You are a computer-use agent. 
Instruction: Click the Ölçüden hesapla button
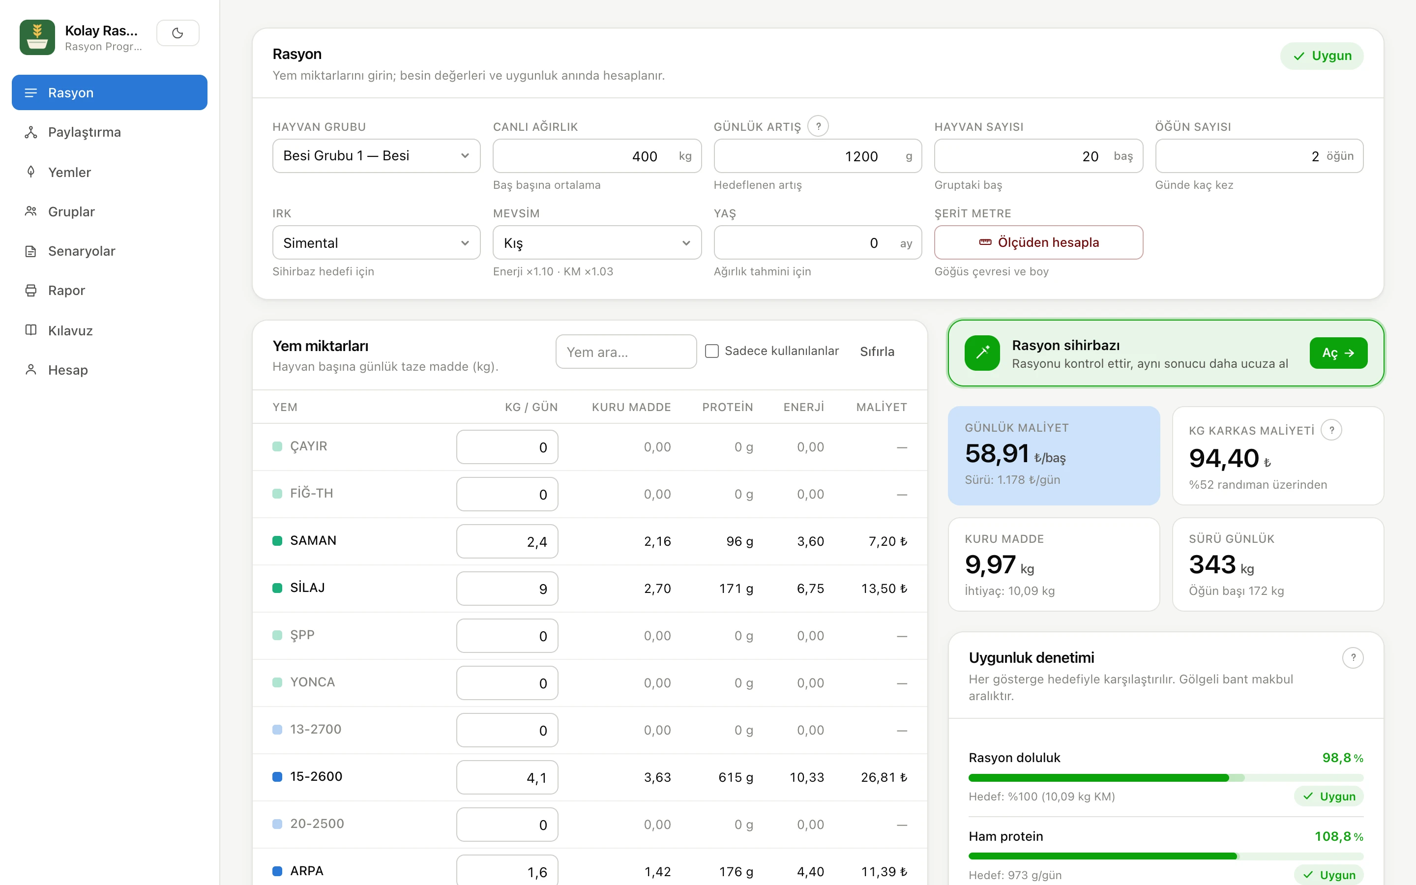click(1038, 242)
